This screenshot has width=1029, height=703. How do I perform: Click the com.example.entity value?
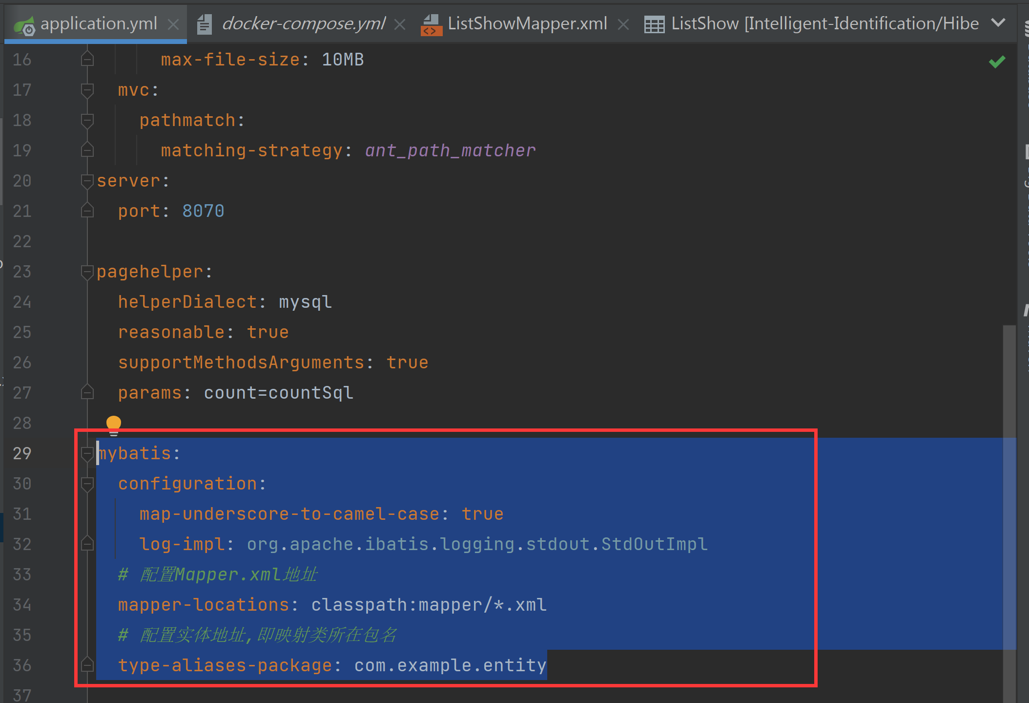tap(450, 665)
